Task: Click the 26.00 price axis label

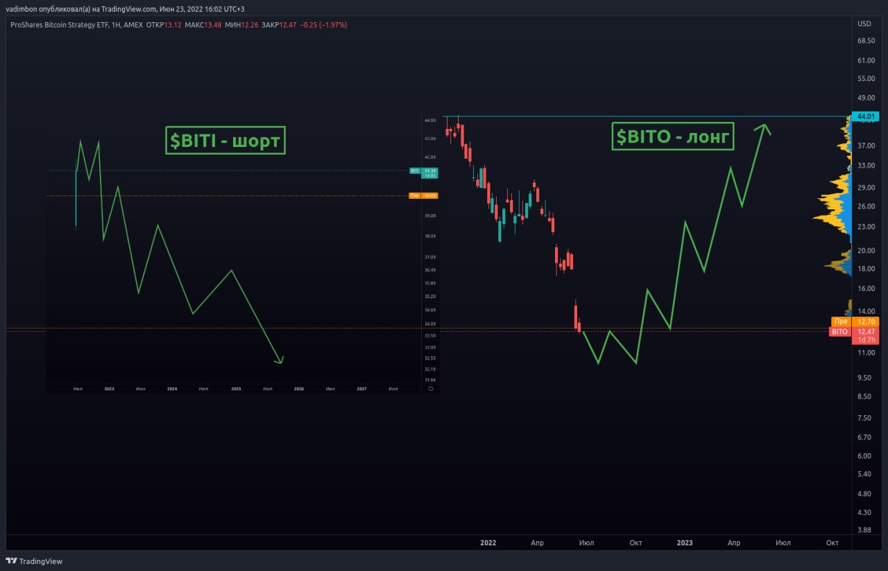Action: click(867, 207)
